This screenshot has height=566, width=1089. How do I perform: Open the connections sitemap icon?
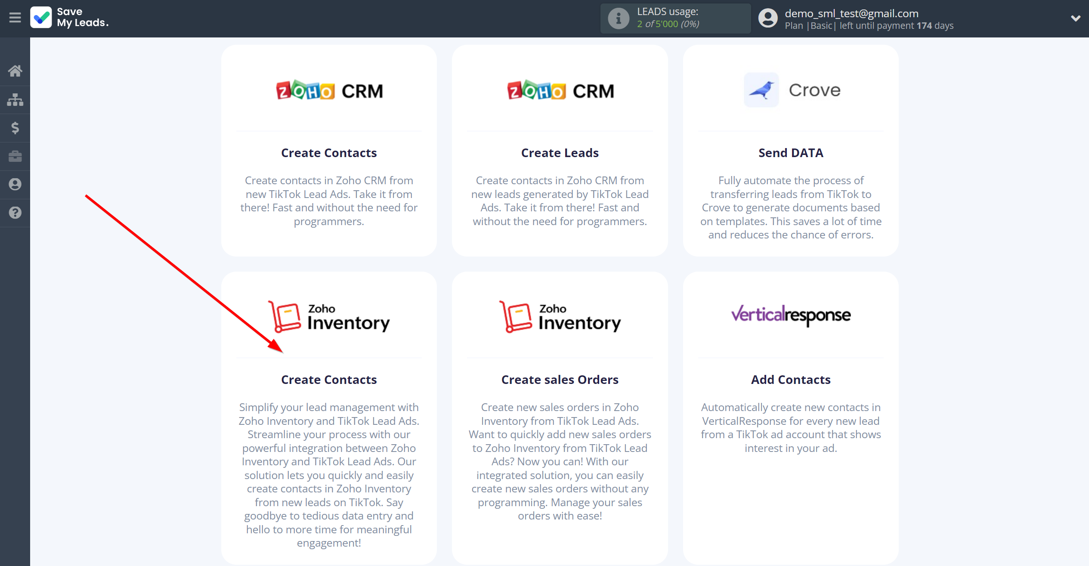15,99
